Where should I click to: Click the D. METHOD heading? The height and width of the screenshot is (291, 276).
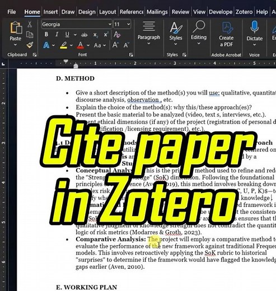point(75,78)
